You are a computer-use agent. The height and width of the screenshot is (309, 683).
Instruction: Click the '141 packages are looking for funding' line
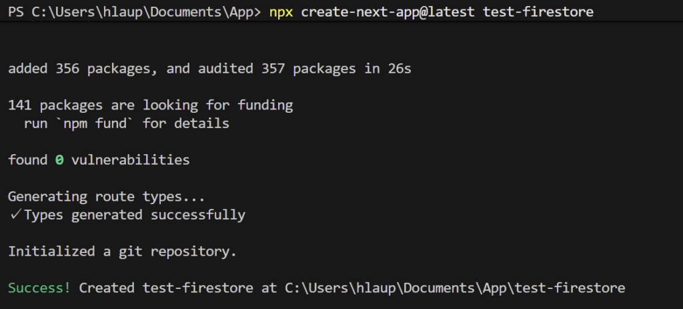click(x=150, y=105)
